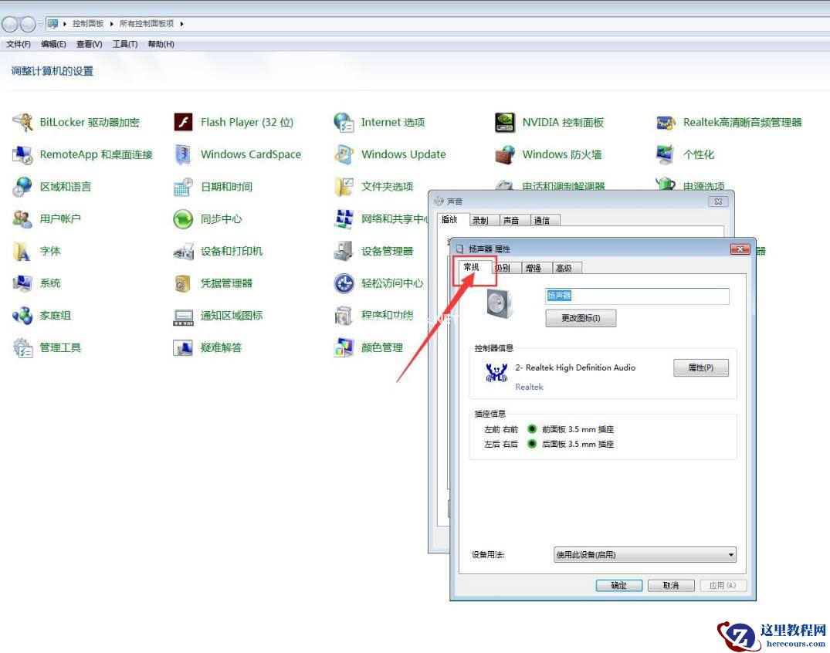Open 凭据管理器 icon

[x=183, y=283]
